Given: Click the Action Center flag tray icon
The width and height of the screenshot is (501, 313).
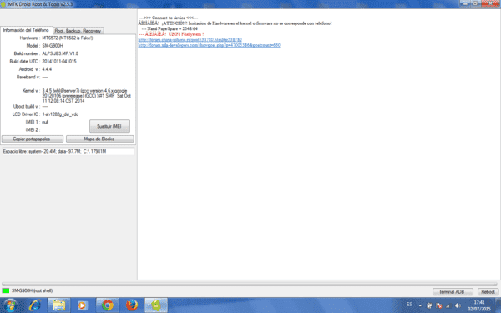Looking at the screenshot, I should [x=439, y=305].
